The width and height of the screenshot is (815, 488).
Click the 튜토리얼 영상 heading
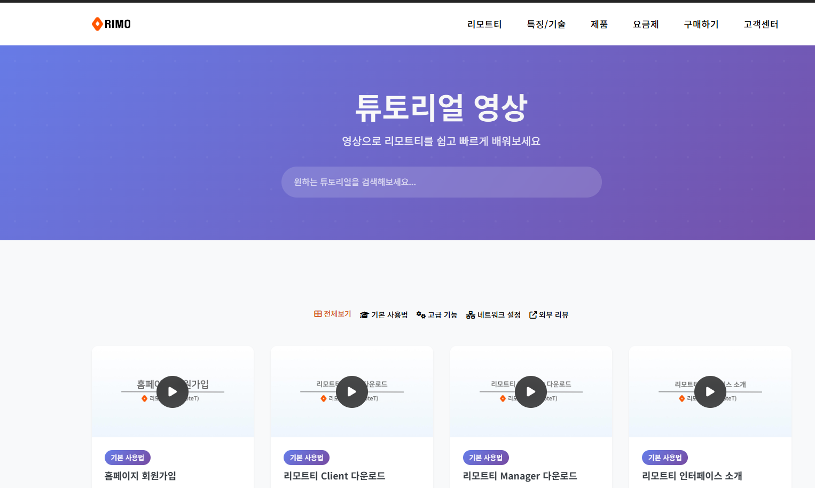point(442,107)
